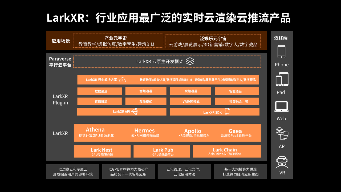The height and width of the screenshot is (192, 341).
Task: Click the LarkXR 云原生开发框架 box
Action: click(x=167, y=61)
